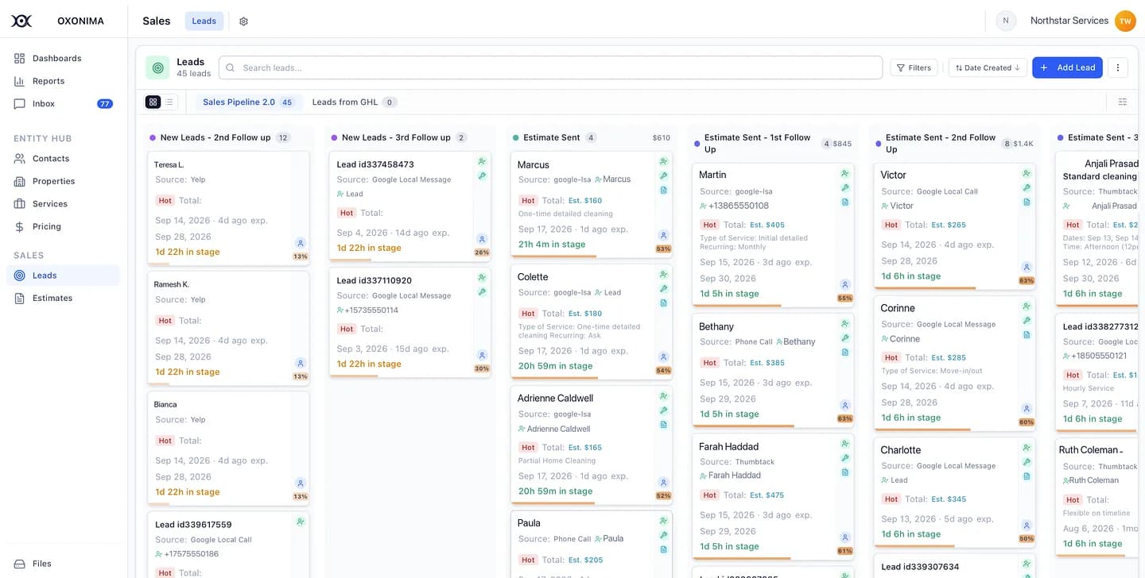1145x578 pixels.
Task: Click the Add Lead button
Action: (1067, 68)
